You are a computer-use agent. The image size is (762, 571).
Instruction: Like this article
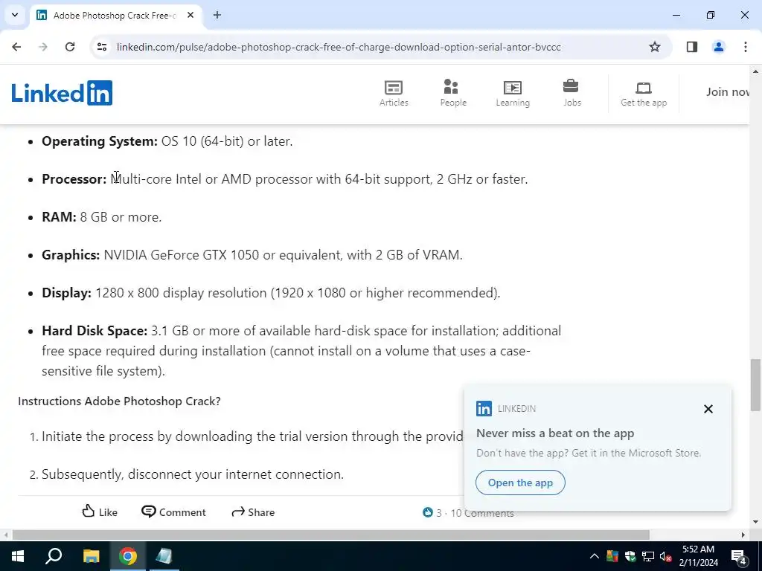tap(100, 512)
